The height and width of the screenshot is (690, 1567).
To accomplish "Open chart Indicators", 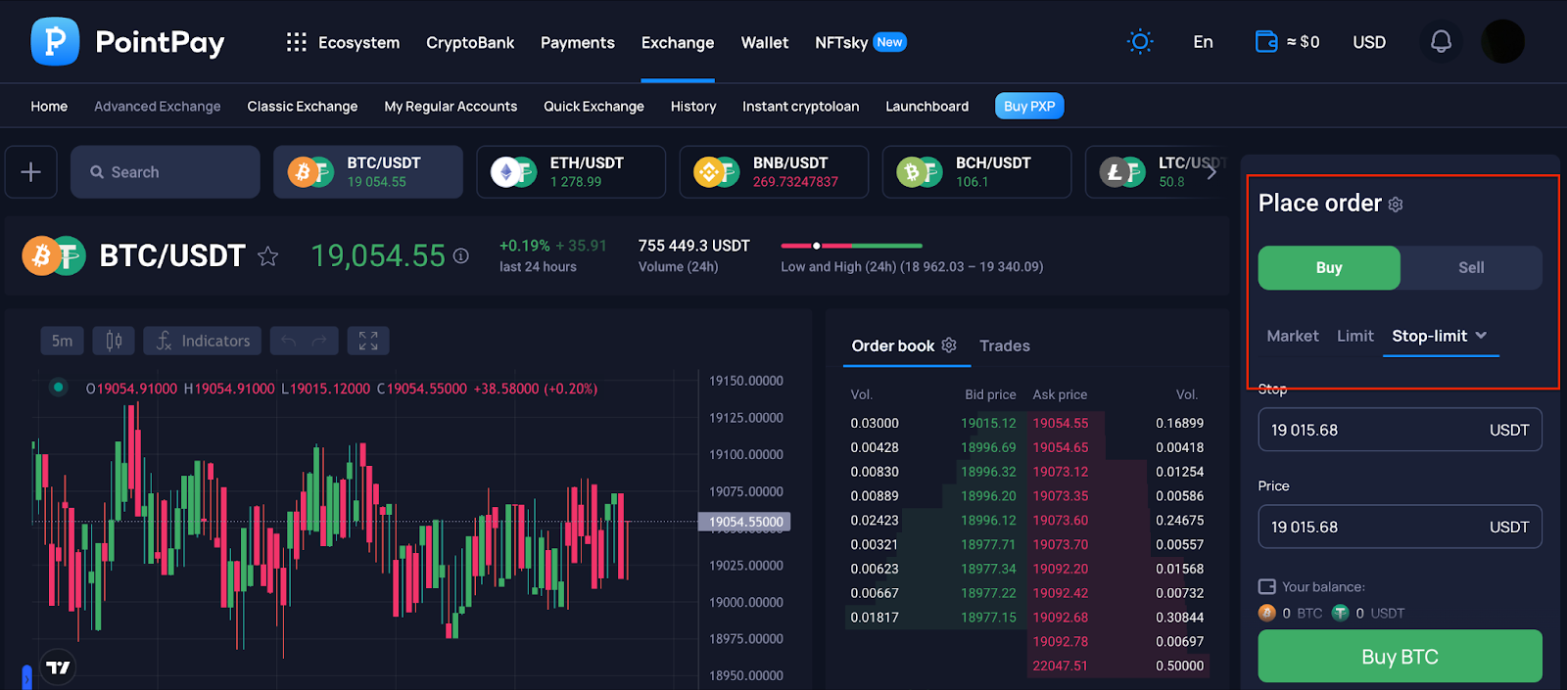I will (203, 341).
